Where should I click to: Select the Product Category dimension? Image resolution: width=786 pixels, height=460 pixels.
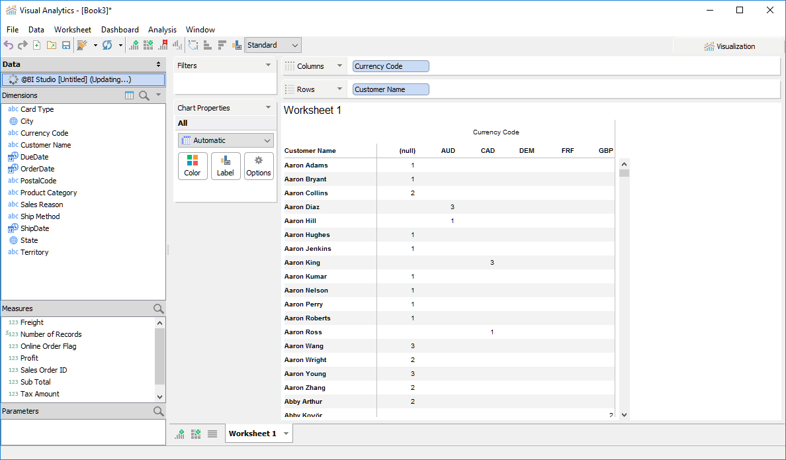point(48,193)
